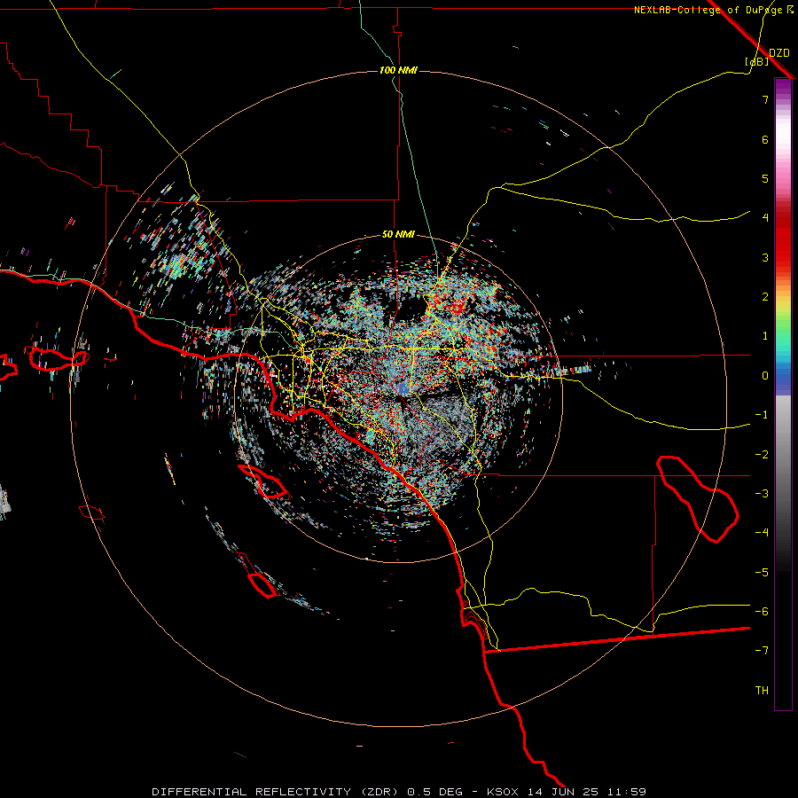
Task: Click the blue radar site center
Action: coord(403,389)
